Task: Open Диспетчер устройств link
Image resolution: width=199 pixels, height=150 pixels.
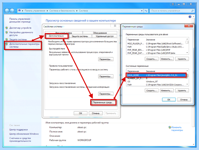Action: click(20, 28)
